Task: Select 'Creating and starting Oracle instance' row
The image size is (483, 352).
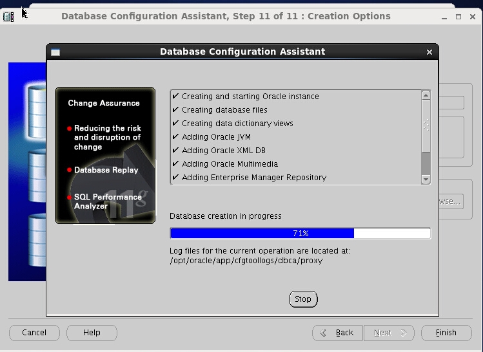Action: (x=297, y=97)
